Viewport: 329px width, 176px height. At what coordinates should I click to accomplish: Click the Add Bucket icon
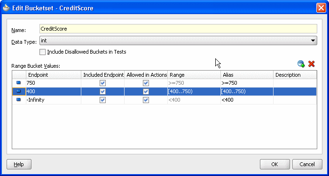[301, 64]
